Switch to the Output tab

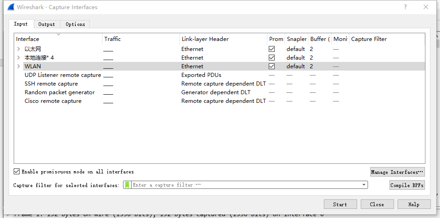click(x=46, y=24)
